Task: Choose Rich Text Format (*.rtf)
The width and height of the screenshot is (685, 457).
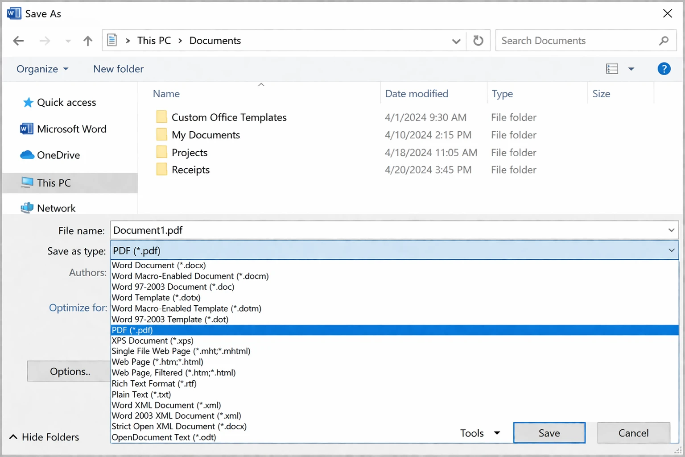Action: [x=395, y=383]
